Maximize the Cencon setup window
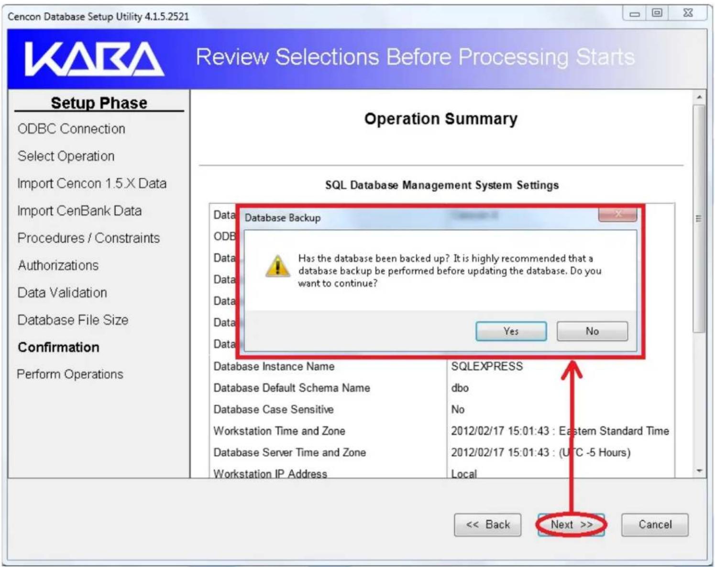The height and width of the screenshot is (567, 715). click(x=657, y=13)
